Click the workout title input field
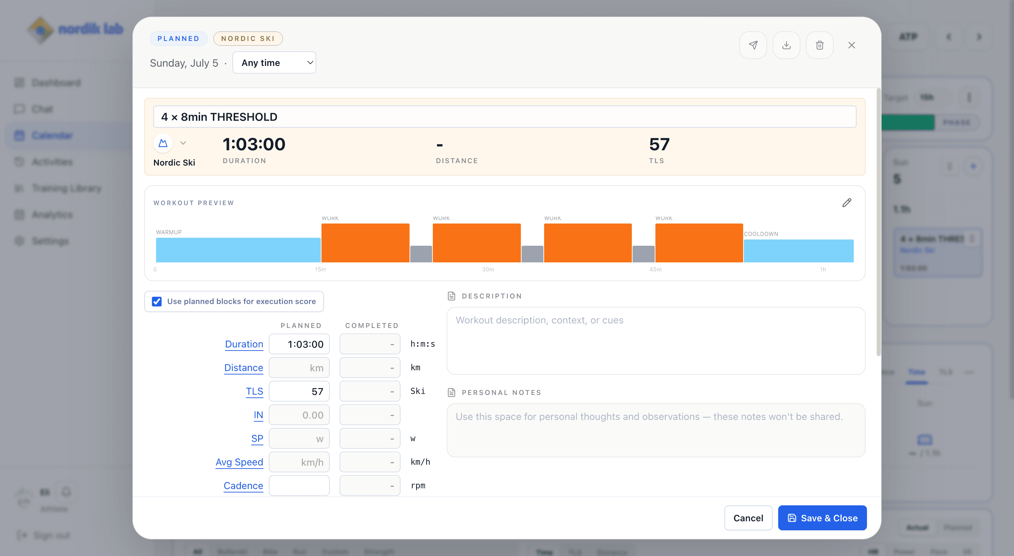 [505, 117]
